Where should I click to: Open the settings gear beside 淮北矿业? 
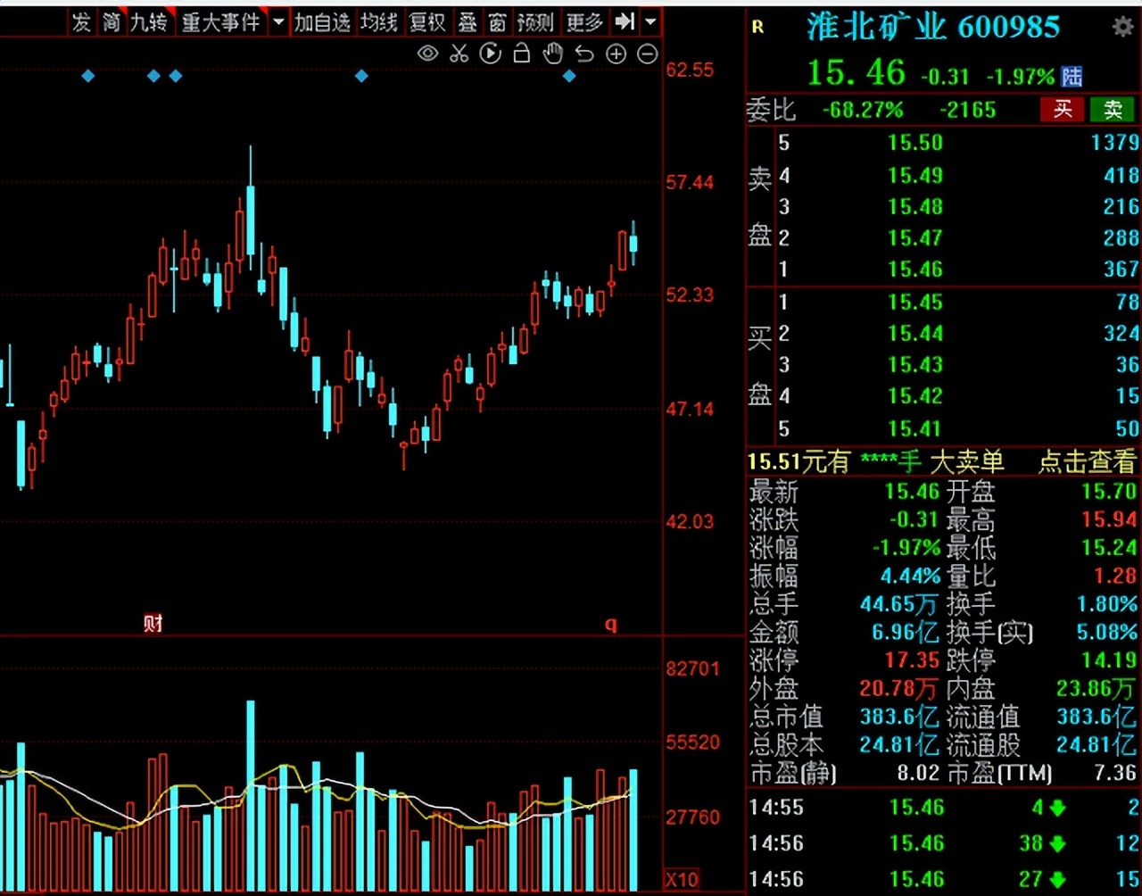[x=1122, y=27]
